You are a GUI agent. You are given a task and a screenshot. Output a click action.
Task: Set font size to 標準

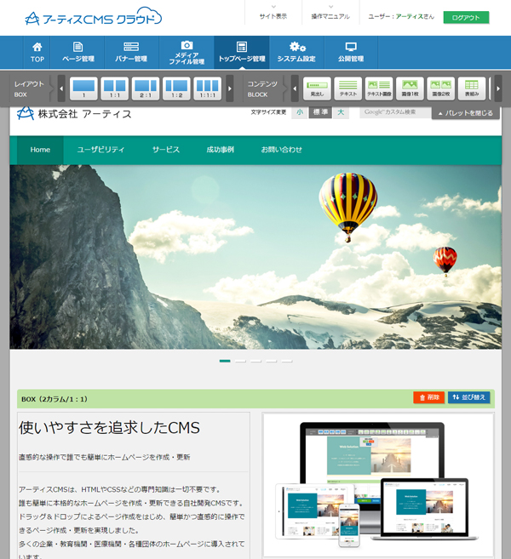320,112
